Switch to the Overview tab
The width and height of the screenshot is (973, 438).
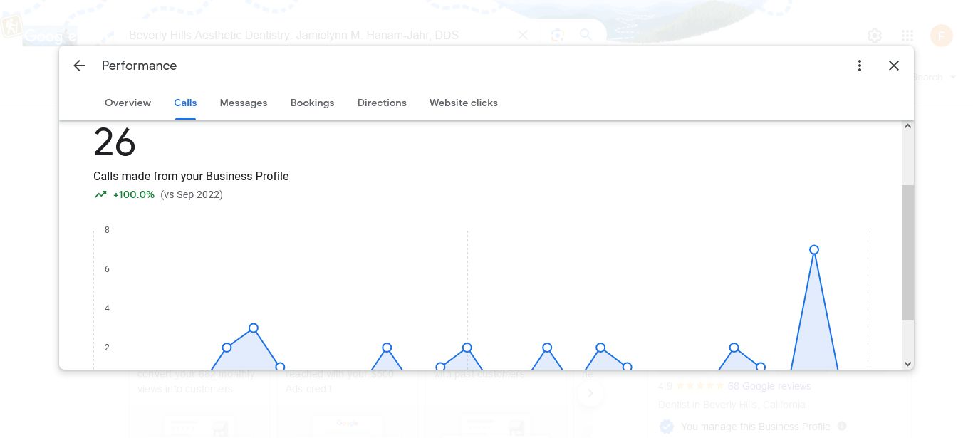[128, 103]
